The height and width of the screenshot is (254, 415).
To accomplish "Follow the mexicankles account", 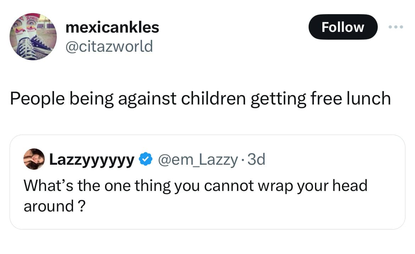I will 343,27.
